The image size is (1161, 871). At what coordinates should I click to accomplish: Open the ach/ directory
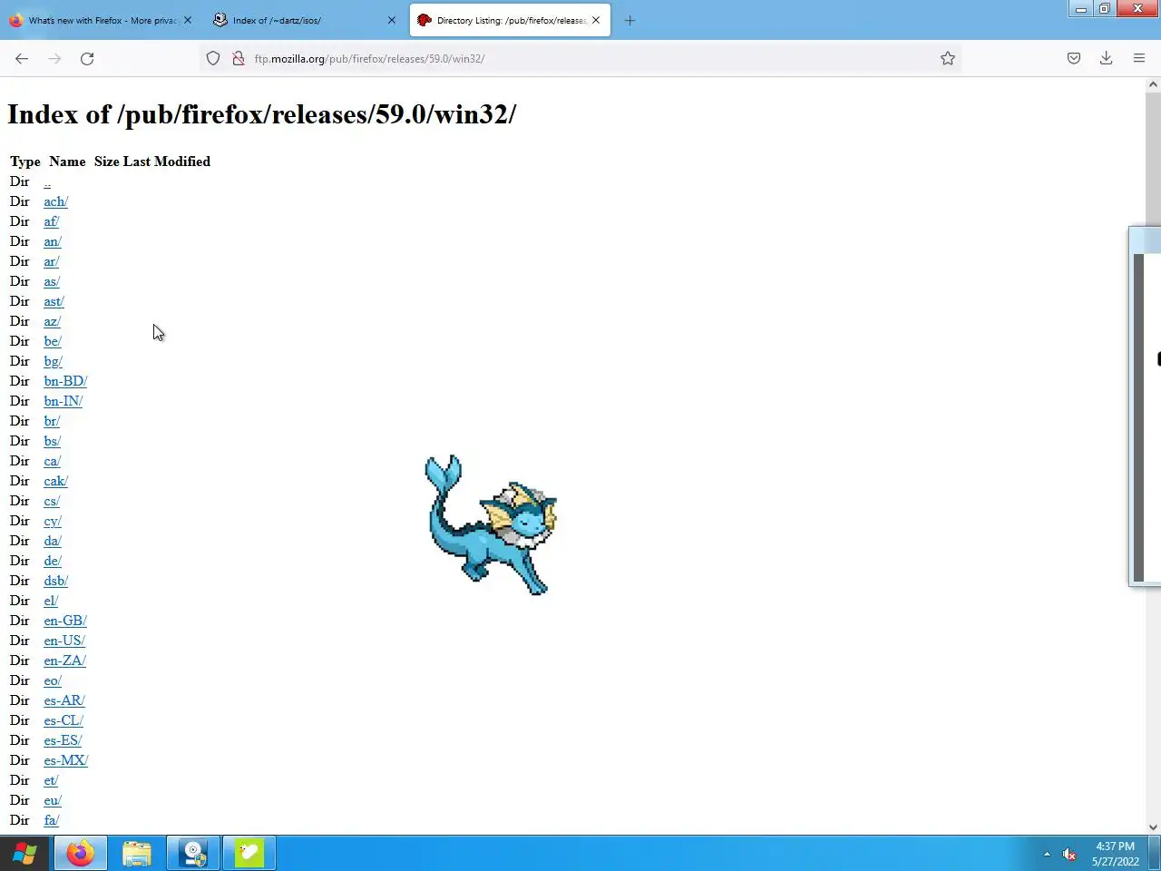[55, 201]
